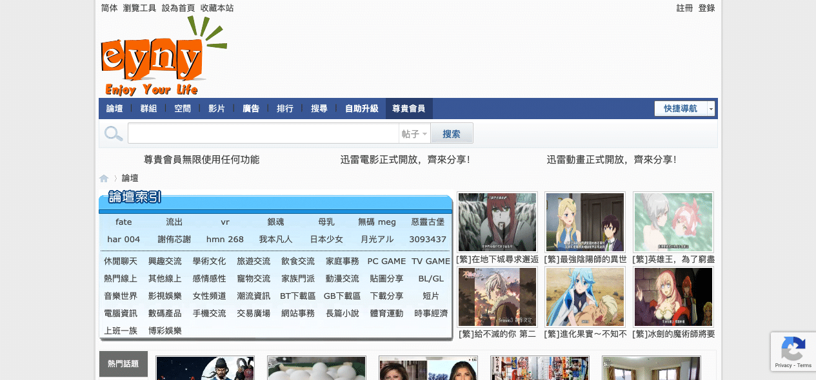This screenshot has width=816, height=380.
Task: Open the 群組 nav tab
Action: [x=148, y=109]
